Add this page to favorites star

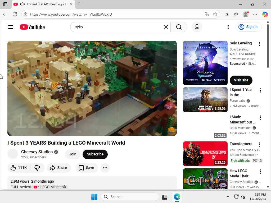click(215, 14)
